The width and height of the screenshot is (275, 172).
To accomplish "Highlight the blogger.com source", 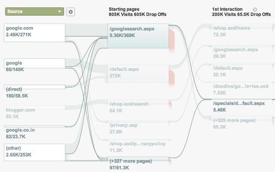I will coord(34,107).
